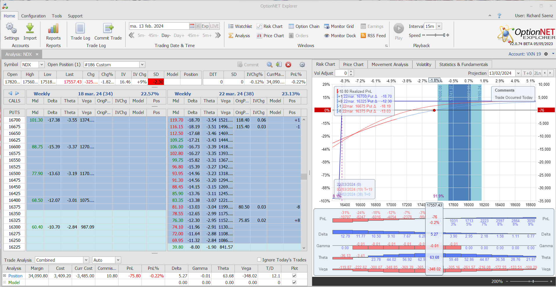Screen dimensions: 556x287
Task: Click the LIVE button
Action: point(214,26)
